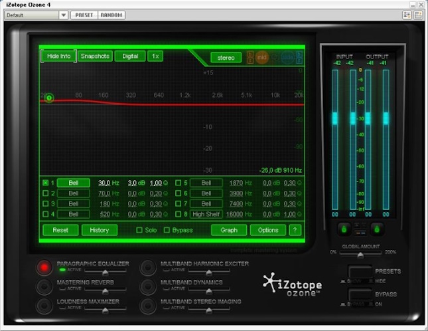Click the left input gain fader handle

point(335,118)
